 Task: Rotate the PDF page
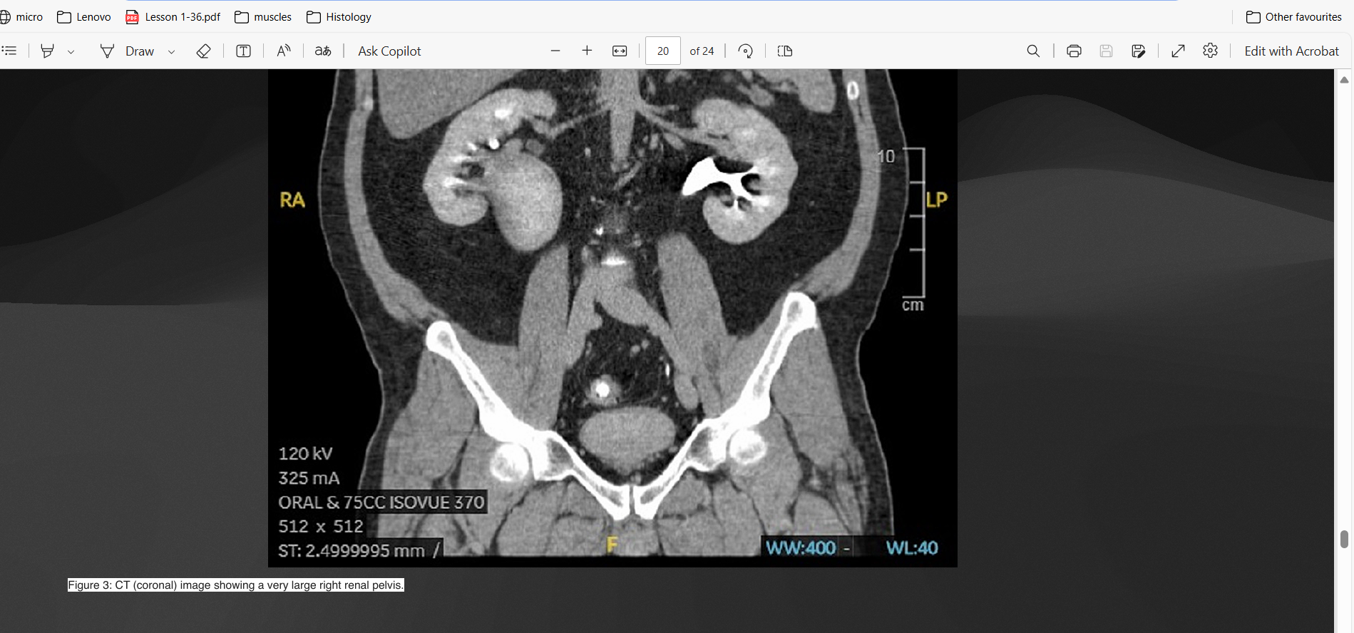745,51
